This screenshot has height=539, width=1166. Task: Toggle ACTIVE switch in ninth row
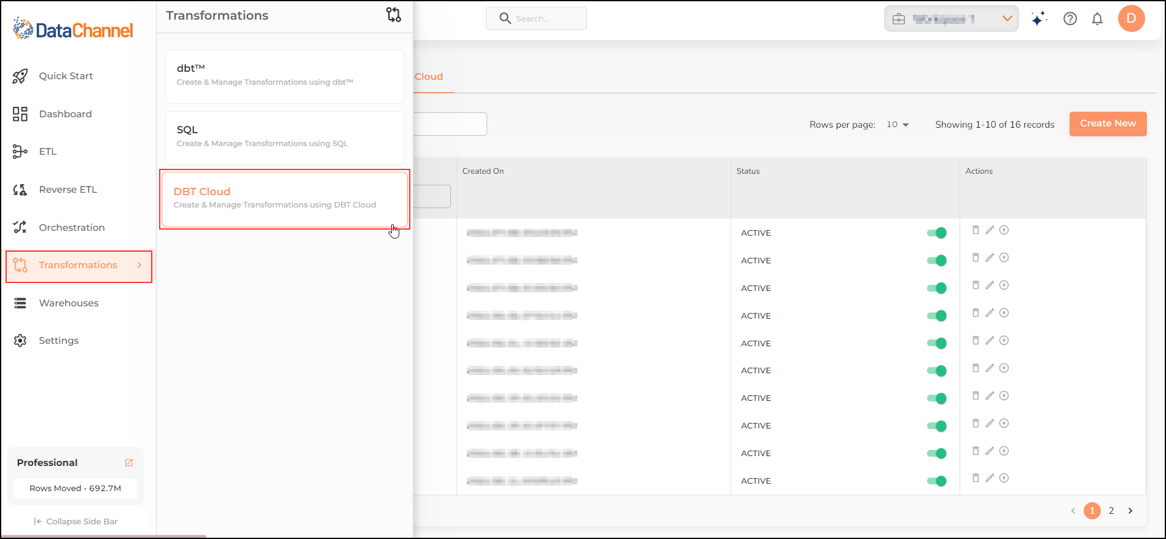pos(937,454)
